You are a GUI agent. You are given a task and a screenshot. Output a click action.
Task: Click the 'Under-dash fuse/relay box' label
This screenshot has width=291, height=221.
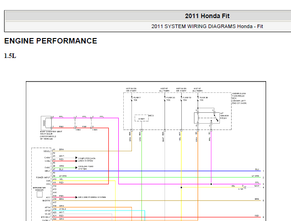coord(239,98)
